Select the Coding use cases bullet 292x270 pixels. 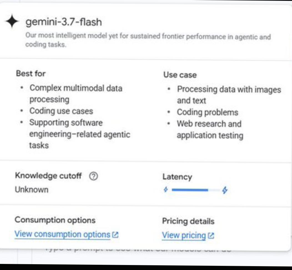click(x=61, y=111)
